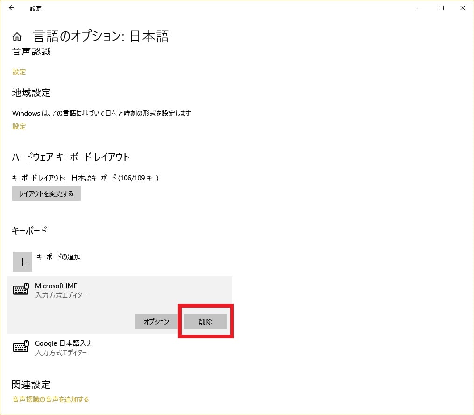This screenshot has width=474, height=415.
Task: Open 設定 link under 地域設定
Action: [19, 127]
